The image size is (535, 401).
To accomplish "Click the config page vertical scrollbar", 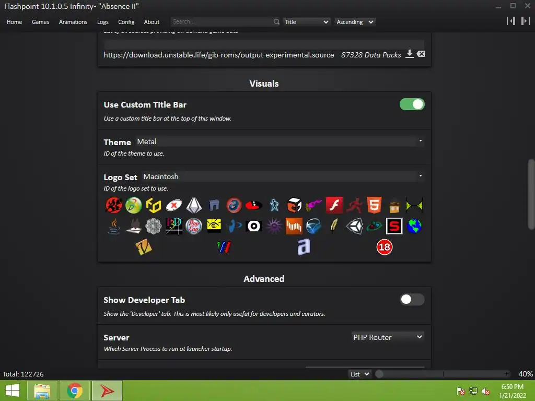I will (x=531, y=194).
